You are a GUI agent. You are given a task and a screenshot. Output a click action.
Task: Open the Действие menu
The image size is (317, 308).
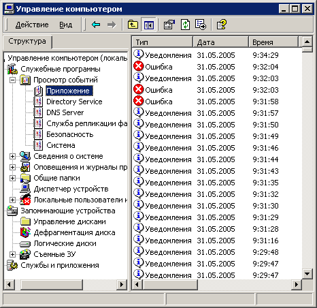point(32,25)
